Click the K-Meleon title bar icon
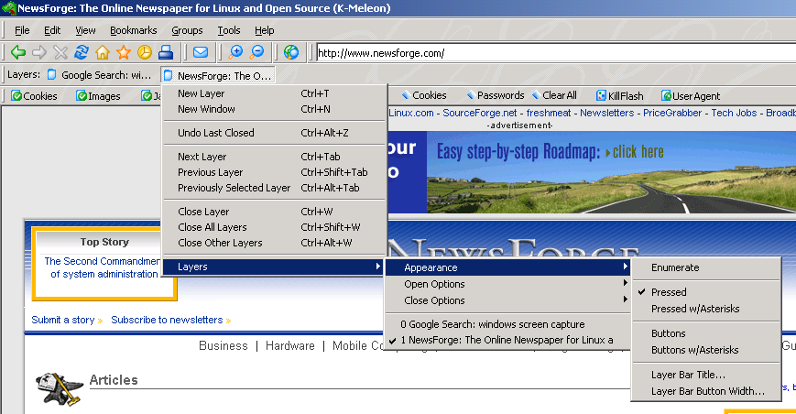 point(8,8)
